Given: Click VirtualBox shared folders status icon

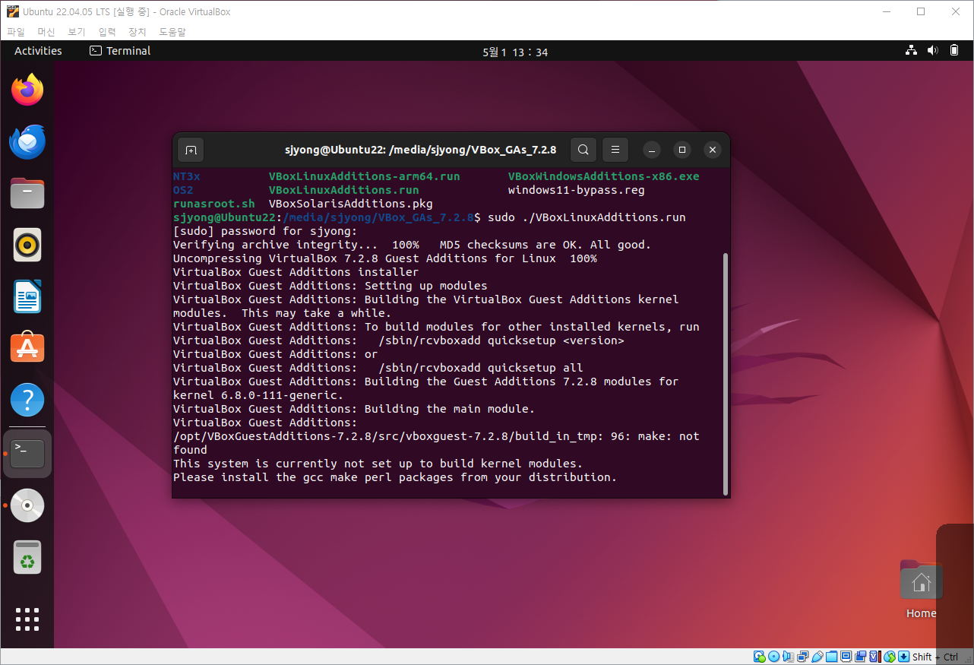Looking at the screenshot, I should (832, 657).
